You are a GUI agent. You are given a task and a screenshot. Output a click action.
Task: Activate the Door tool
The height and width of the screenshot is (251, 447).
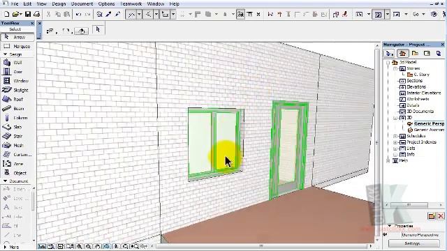17,72
